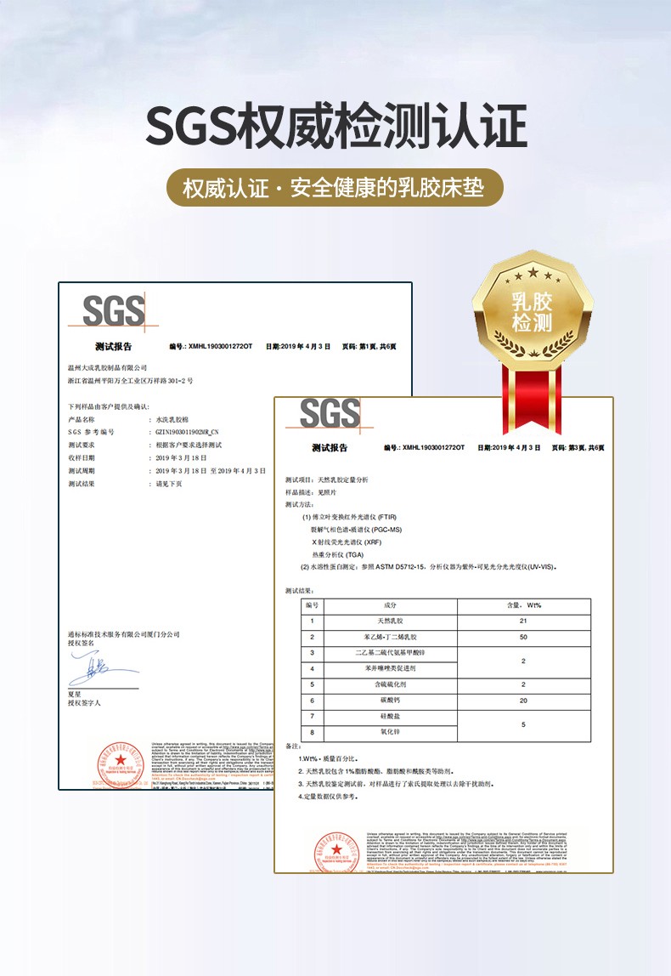The width and height of the screenshot is (671, 976).
Task: Click the gold banner 权威认证·安全健康的乳胶床垫
Action: pos(335,187)
